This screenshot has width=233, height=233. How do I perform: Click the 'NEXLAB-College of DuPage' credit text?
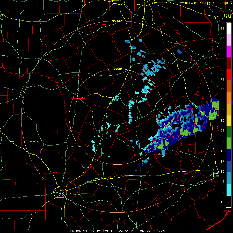click(x=207, y=3)
